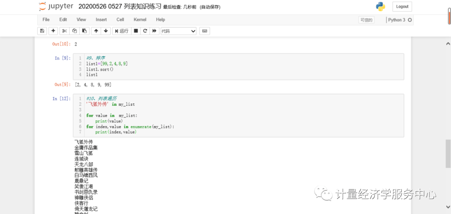Click output line 侠客行

pos(81,203)
